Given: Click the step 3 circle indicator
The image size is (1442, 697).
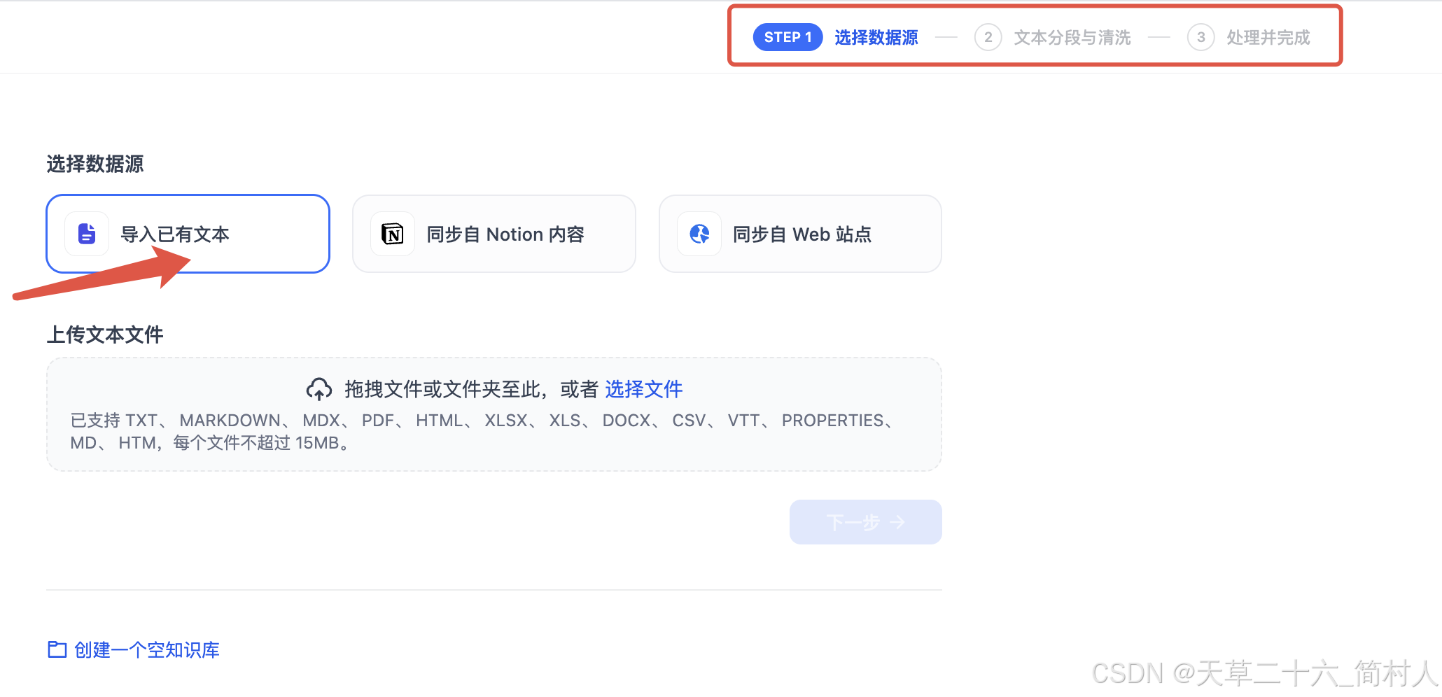Looking at the screenshot, I should point(1200,37).
